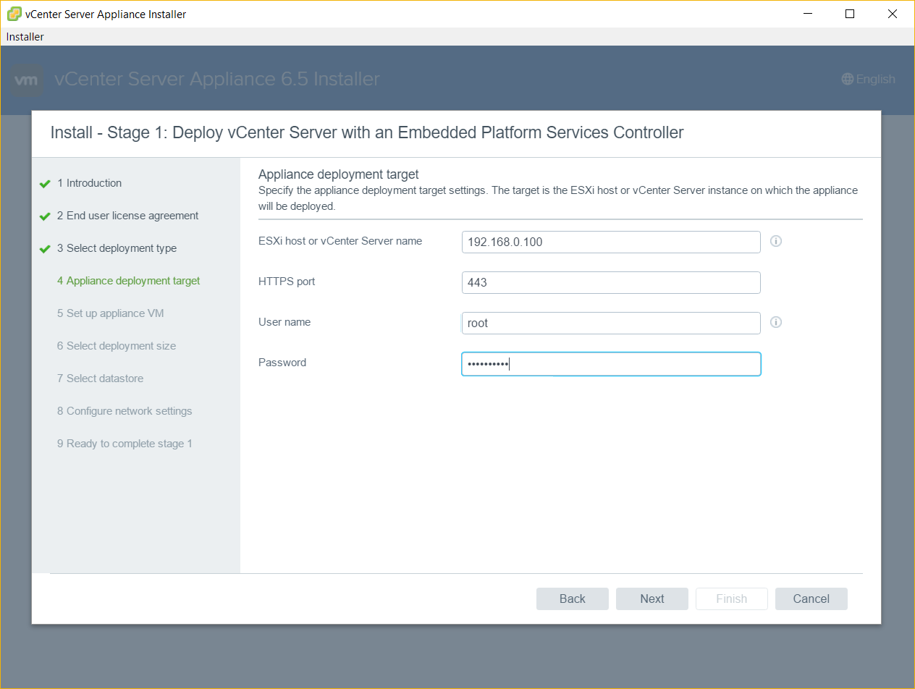Viewport: 915px width, 689px height.
Task: Cancel the installation wizard
Action: (x=811, y=599)
